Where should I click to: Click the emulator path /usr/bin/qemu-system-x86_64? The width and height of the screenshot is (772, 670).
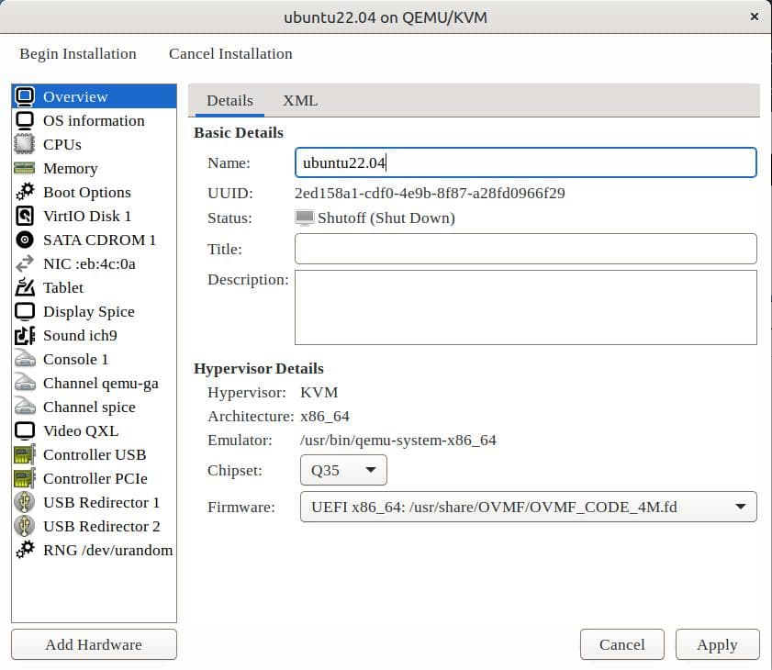(x=397, y=441)
